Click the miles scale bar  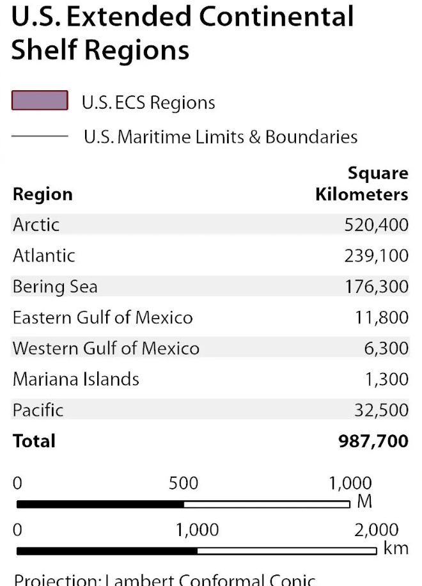(x=184, y=504)
